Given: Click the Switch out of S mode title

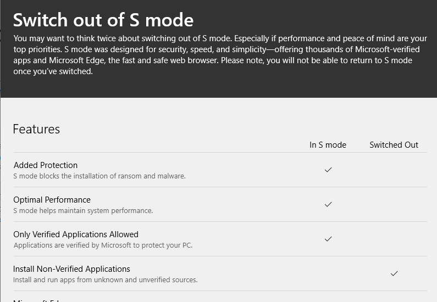Looking at the screenshot, I should (103, 20).
